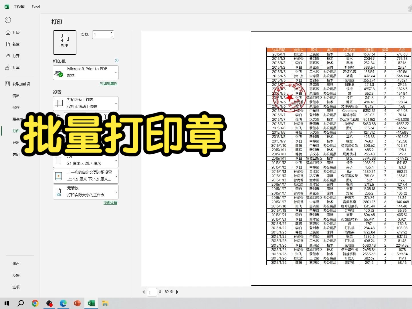Switch to Excel on the taskbar

[x=91, y=303]
